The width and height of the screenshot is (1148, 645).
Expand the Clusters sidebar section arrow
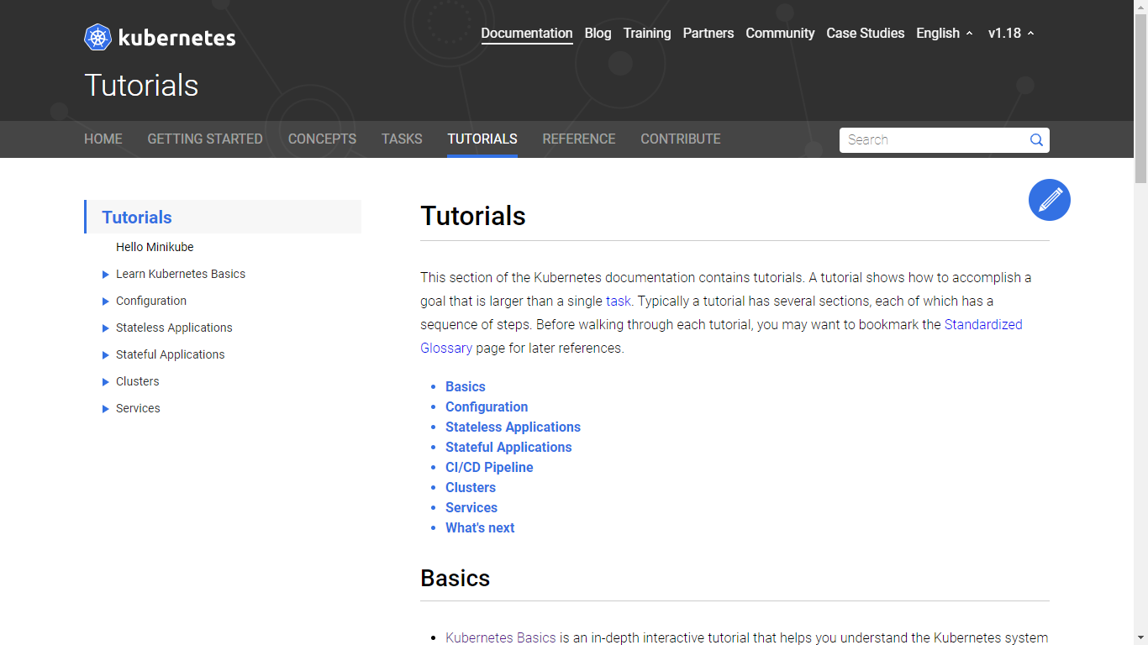[106, 382]
